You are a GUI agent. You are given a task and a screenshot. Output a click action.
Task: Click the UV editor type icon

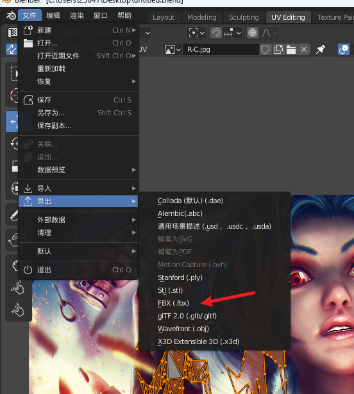pyautogui.click(x=12, y=33)
